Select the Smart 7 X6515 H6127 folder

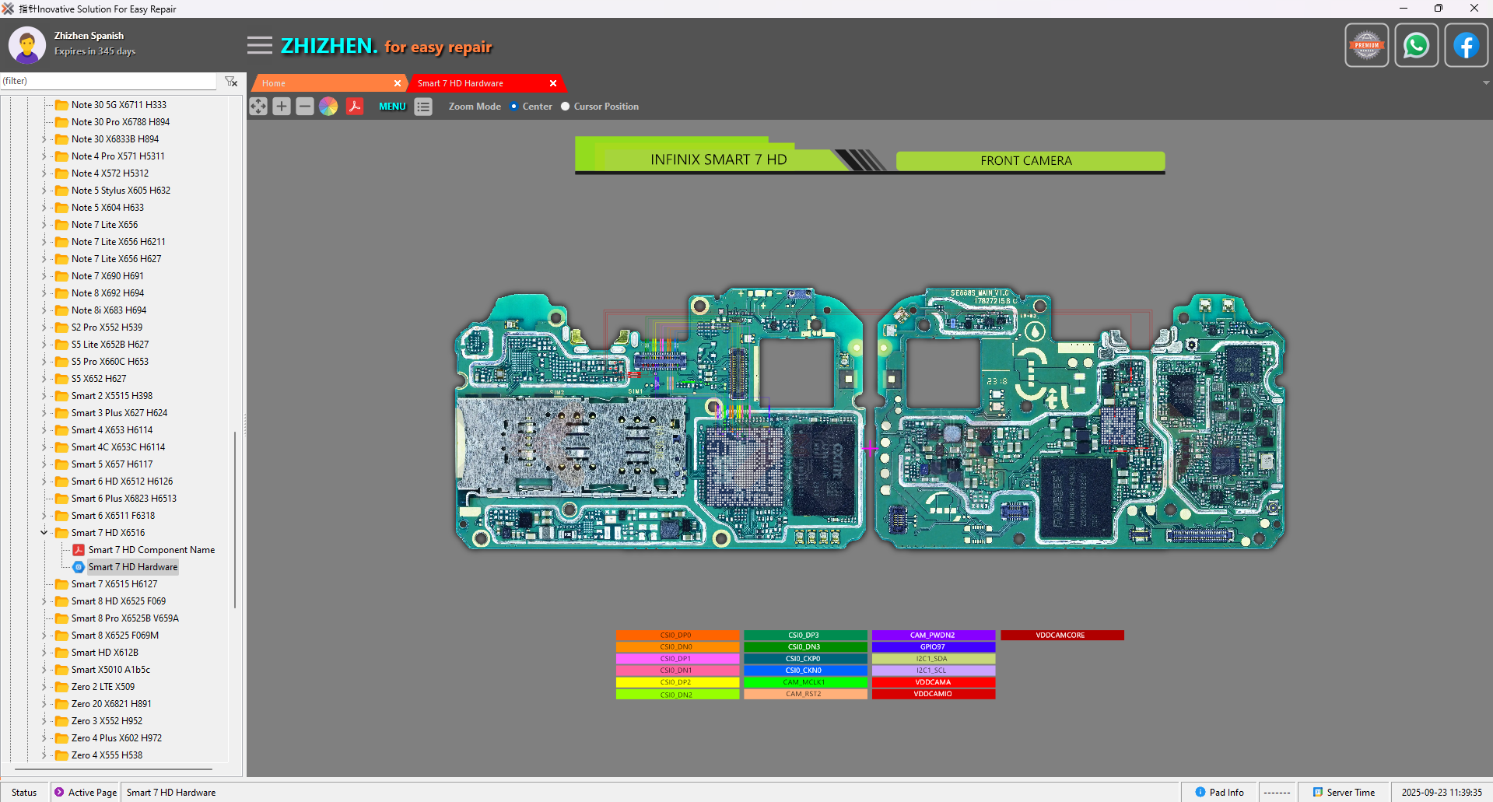[x=114, y=584]
